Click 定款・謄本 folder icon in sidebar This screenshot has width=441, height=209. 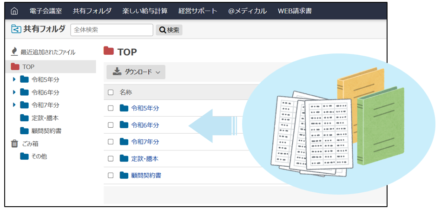click(24, 118)
